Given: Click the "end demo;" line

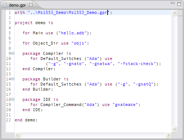Looking at the screenshot, I should pos(26,120).
